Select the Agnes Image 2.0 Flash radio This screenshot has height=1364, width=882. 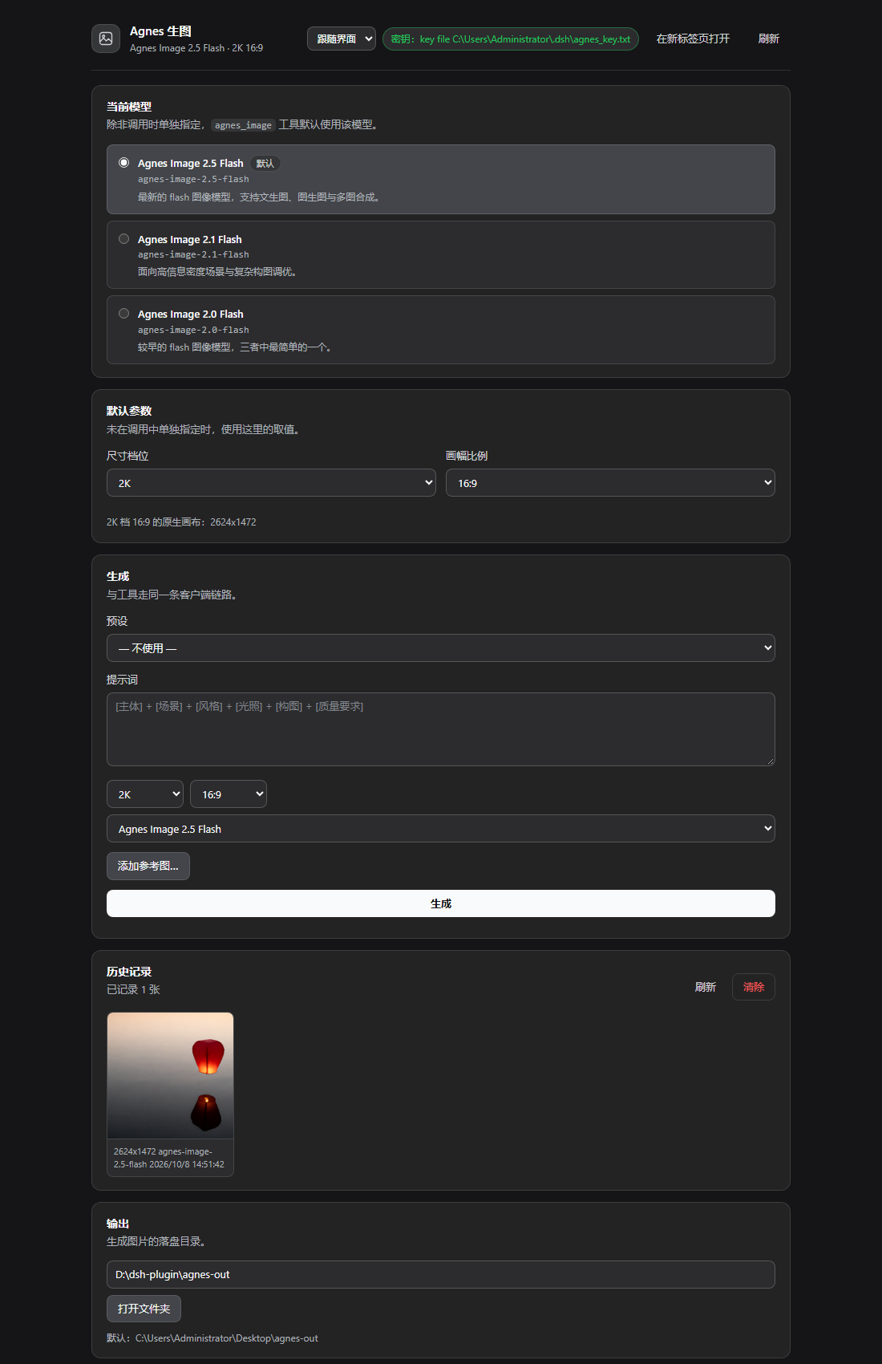(123, 313)
